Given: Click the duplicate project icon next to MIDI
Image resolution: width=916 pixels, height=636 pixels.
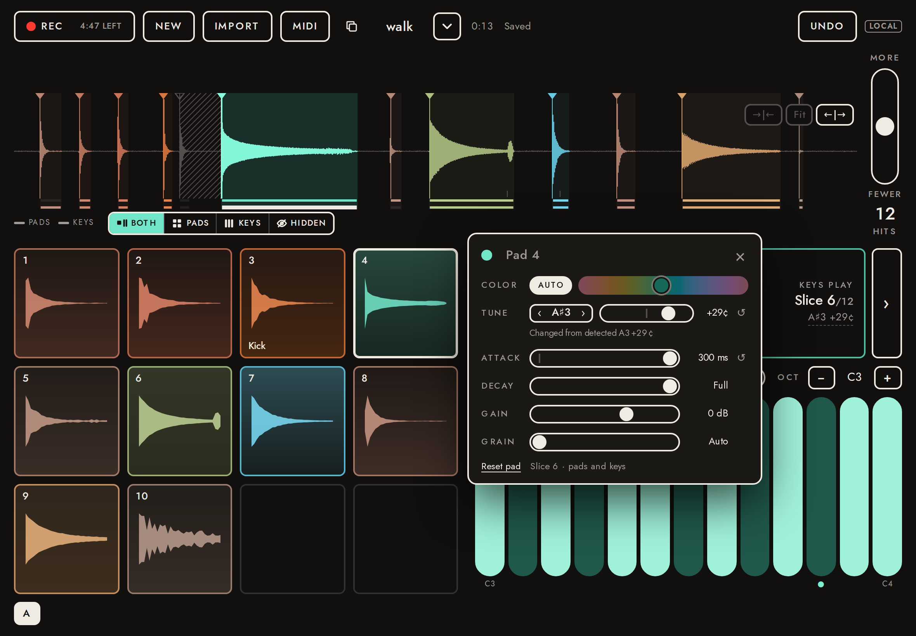Looking at the screenshot, I should point(351,26).
